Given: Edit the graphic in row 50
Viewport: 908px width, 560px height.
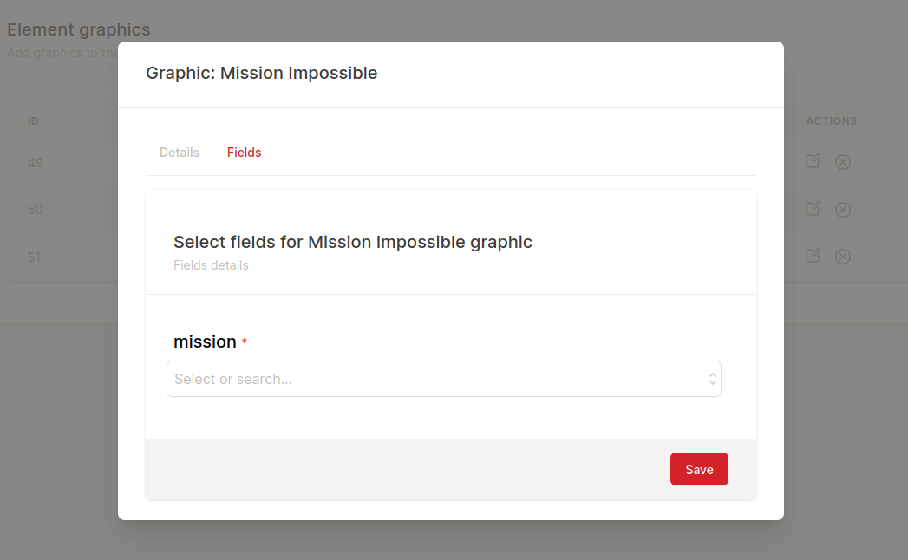Looking at the screenshot, I should 813,208.
